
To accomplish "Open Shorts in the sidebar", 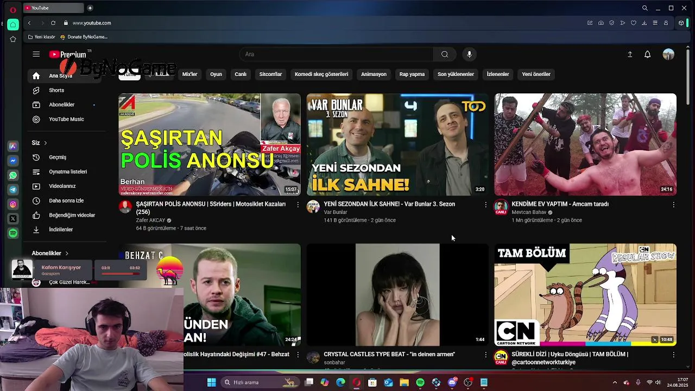I will pyautogui.click(x=64, y=90).
